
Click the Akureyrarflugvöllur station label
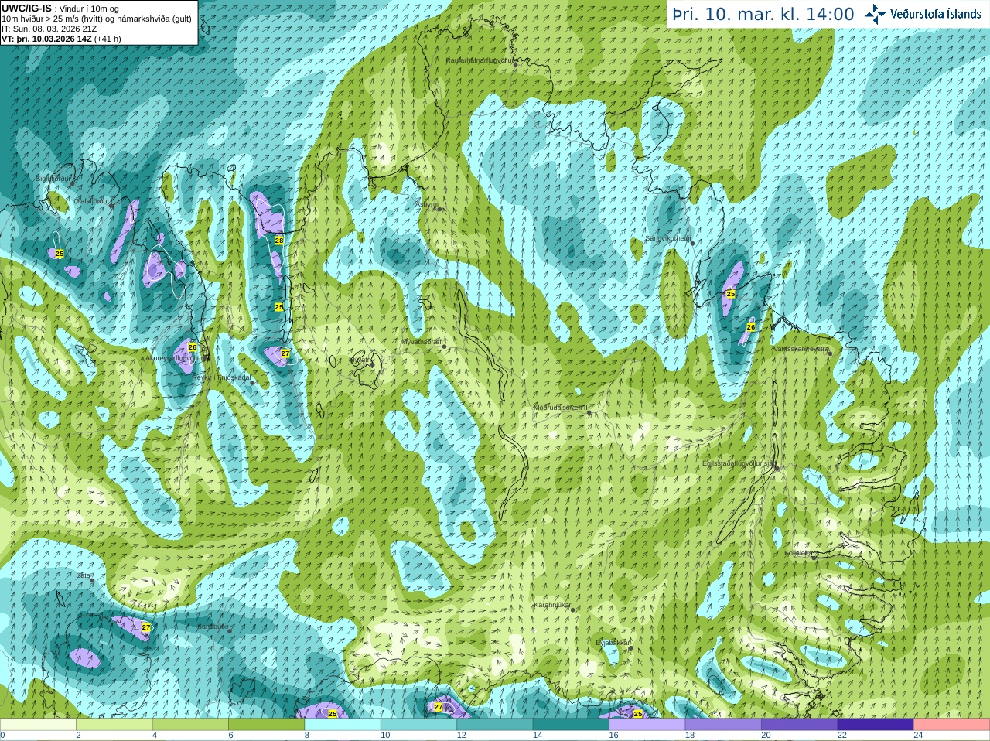tap(175, 358)
